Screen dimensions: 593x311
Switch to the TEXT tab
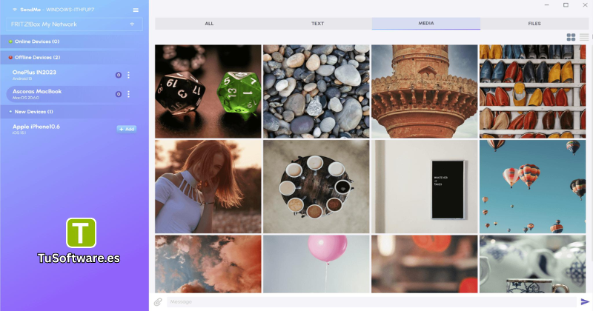point(318,24)
